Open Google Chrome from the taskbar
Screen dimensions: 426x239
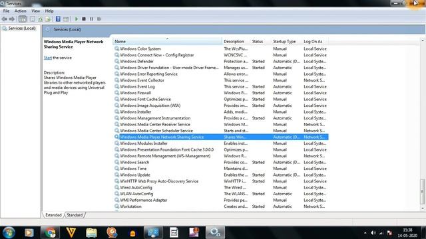(x=50, y=232)
